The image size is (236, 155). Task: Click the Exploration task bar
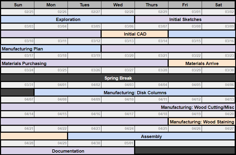[x=68, y=19]
